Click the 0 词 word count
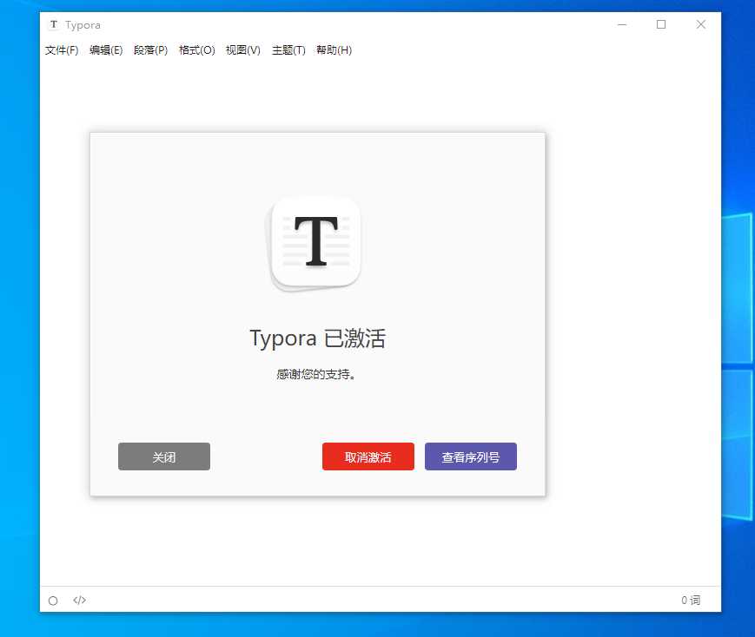Viewport: 755px width, 637px height. pyautogui.click(x=691, y=600)
